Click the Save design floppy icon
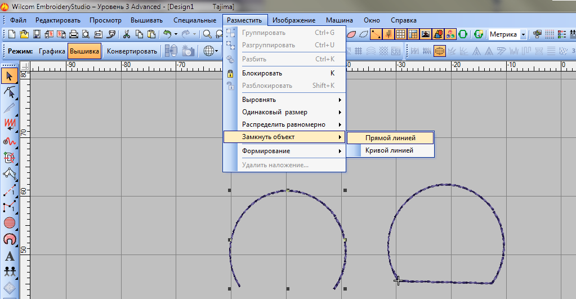 pyautogui.click(x=36, y=34)
